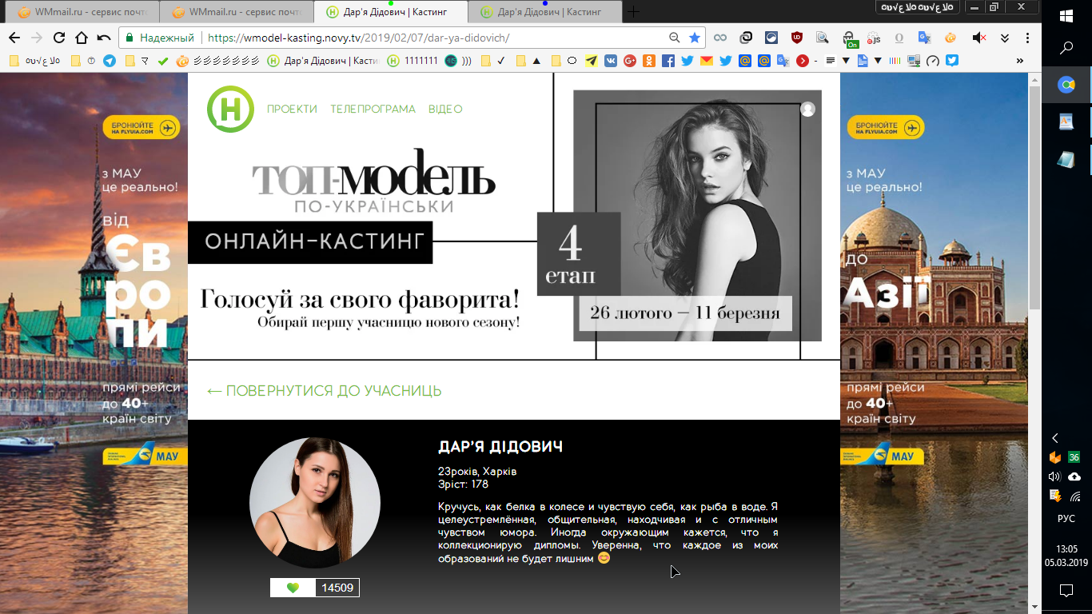1092x614 pixels.
Task: Click the name heading ДАР'Я ДІДОВИЧ
Action: click(500, 447)
